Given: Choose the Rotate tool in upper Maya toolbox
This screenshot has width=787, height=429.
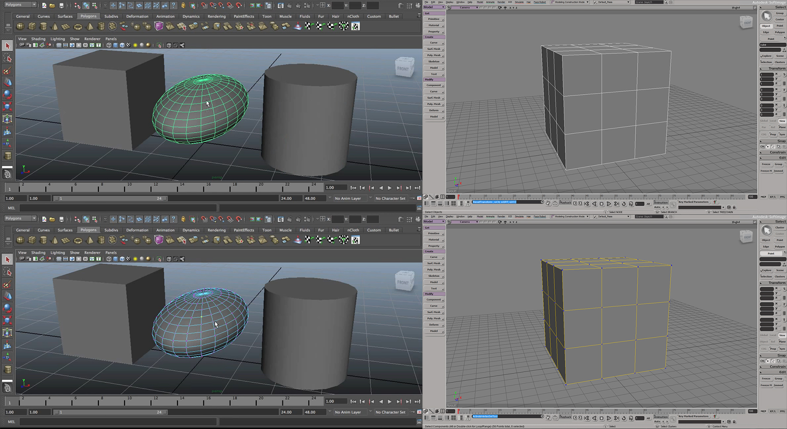Looking at the screenshot, I should [7, 94].
